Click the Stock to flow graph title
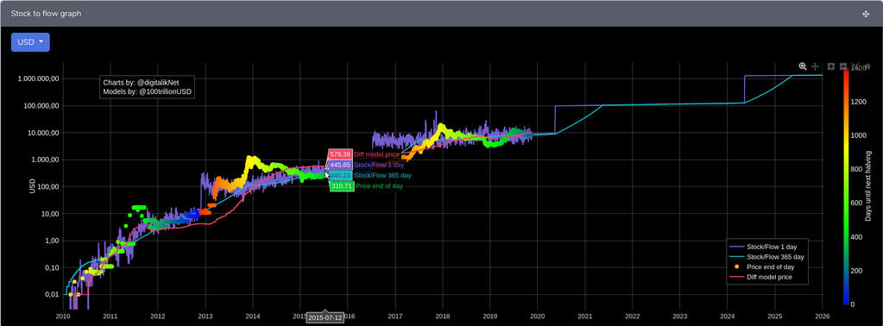Viewport: 883px width, 326px height. 46,13
